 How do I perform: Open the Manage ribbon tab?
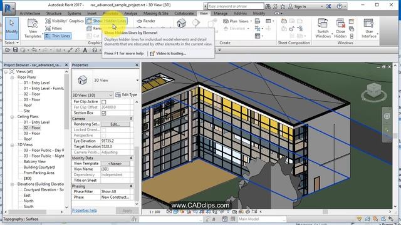coord(221,13)
